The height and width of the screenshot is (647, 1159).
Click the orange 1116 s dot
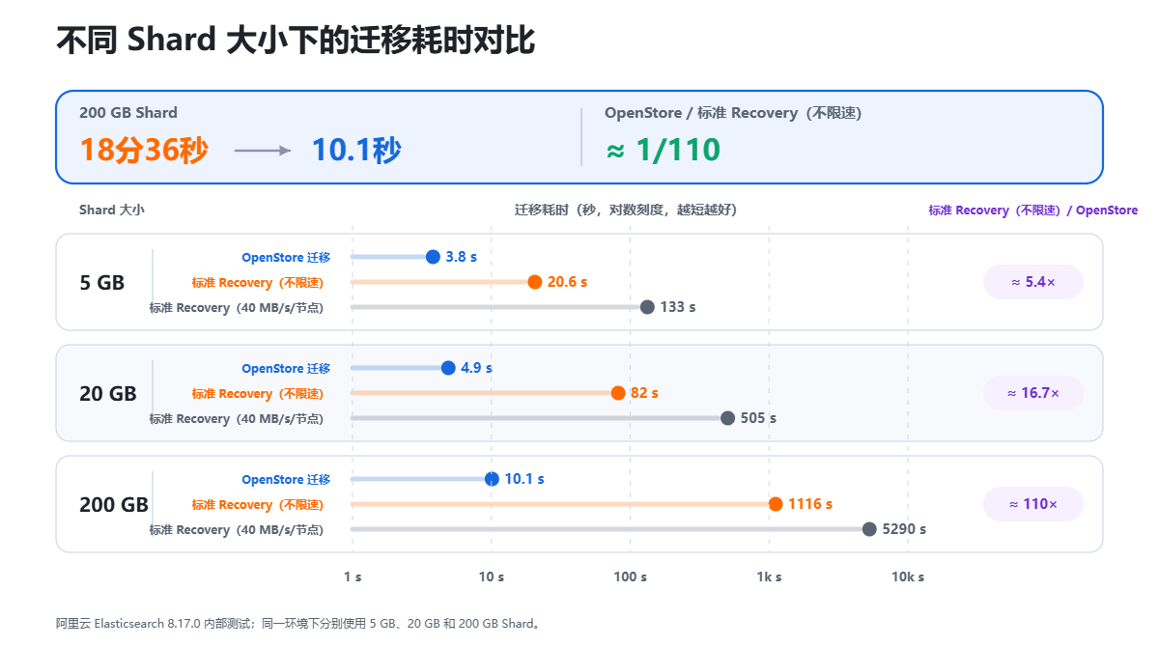(776, 504)
